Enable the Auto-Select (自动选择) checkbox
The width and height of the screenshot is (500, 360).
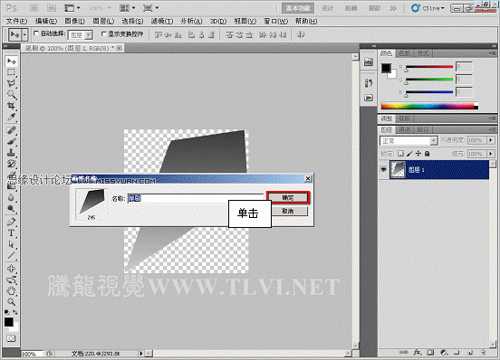click(36, 33)
